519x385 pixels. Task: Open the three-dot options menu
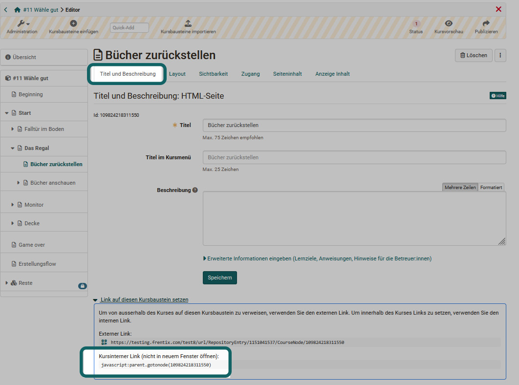coord(500,55)
